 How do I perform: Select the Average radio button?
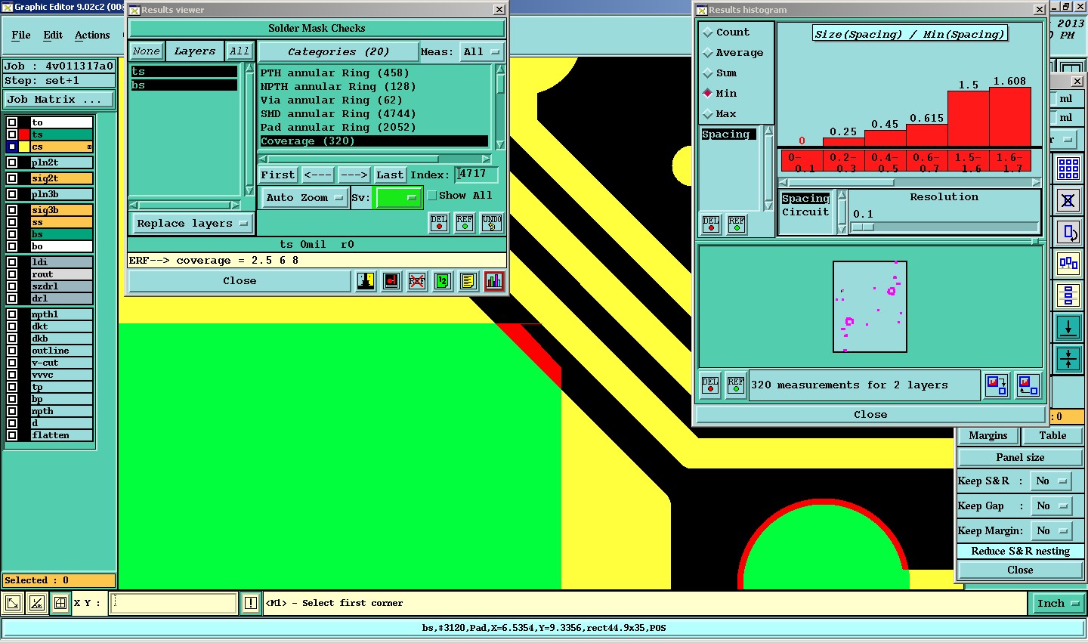point(708,53)
